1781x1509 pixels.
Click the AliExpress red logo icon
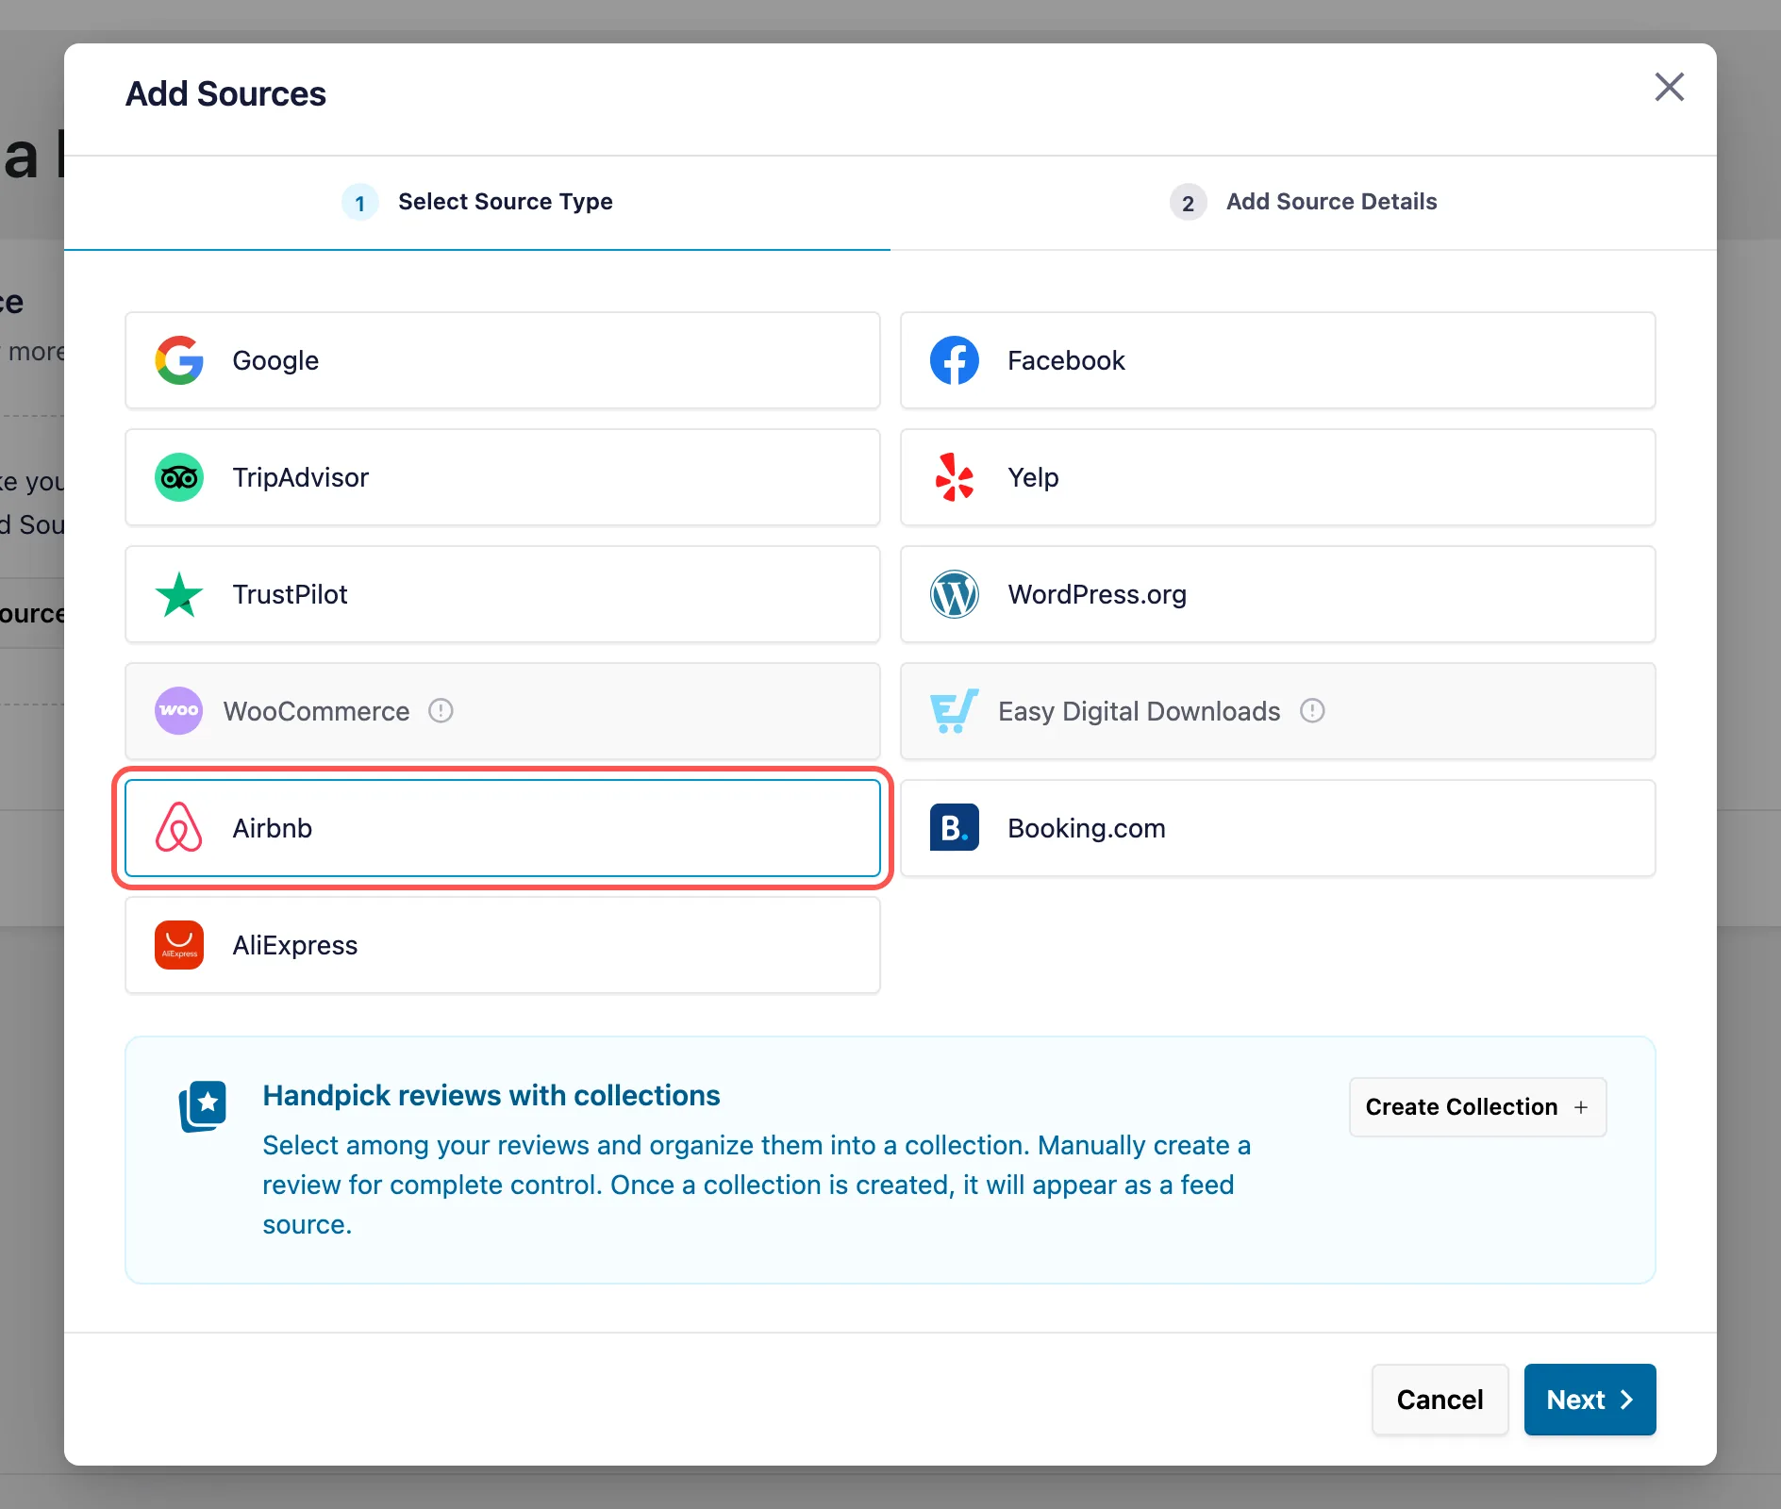tap(179, 945)
